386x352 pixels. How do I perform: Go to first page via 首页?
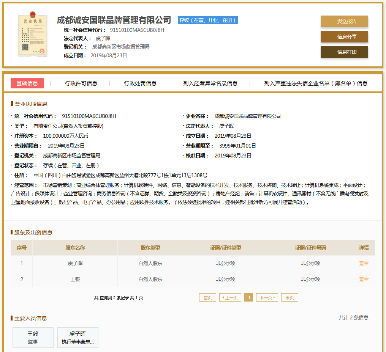click(207, 298)
